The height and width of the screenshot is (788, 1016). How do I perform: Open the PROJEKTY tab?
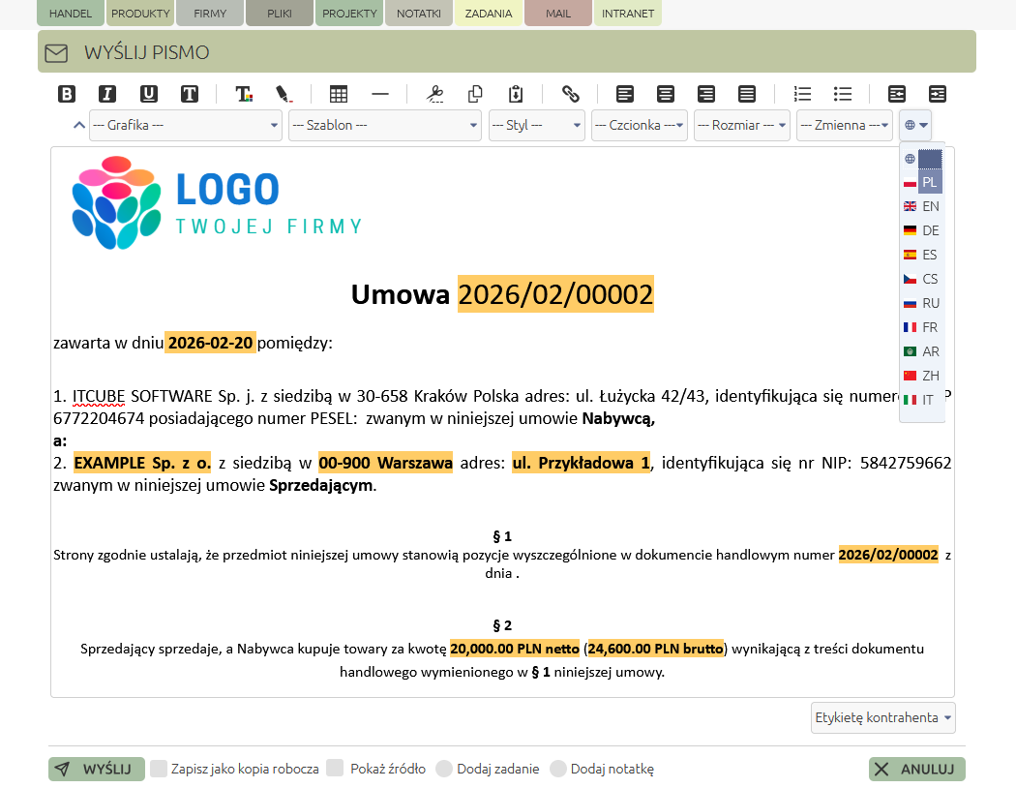coord(349,14)
